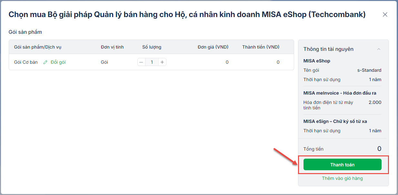Click the Hóa đơn điện tử từ máy tính tiền text
Screen dimensions: 398x195
point(328,105)
